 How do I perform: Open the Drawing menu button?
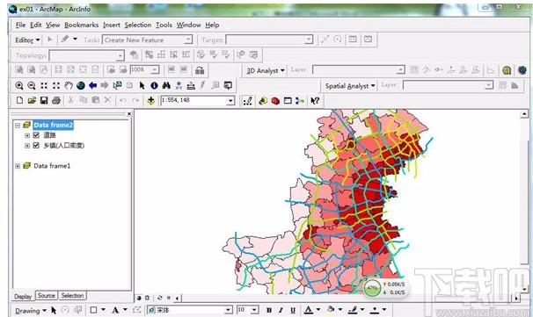click(31, 311)
